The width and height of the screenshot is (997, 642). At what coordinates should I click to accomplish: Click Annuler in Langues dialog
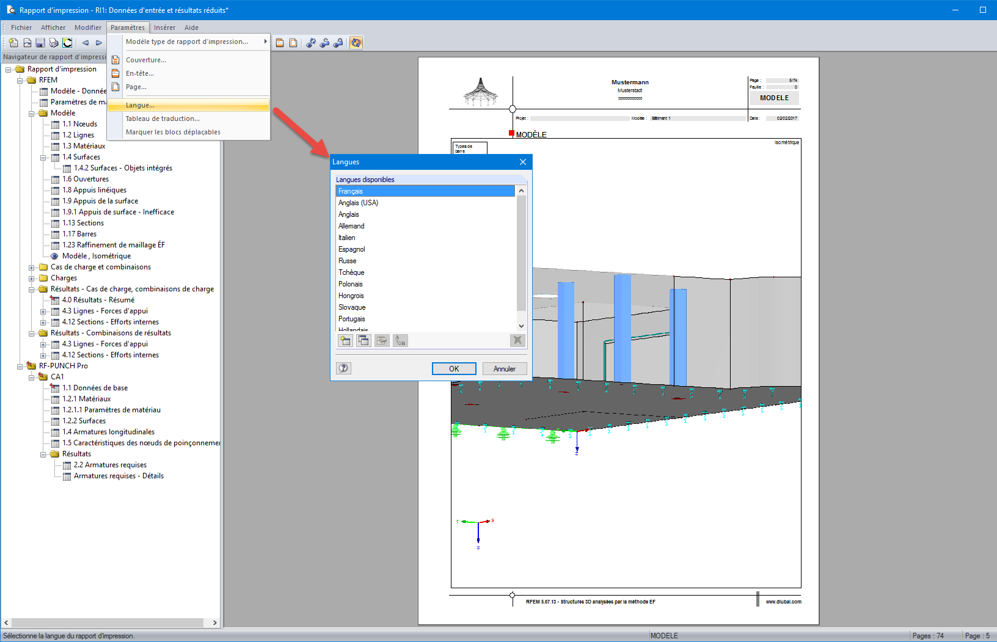tap(505, 368)
